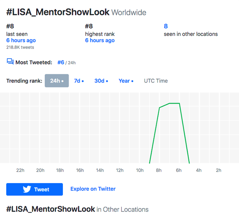Viewport: 239px width, 219px height.
Task: Open the highest rank '6 hours ago' link
Action: tap(100, 40)
